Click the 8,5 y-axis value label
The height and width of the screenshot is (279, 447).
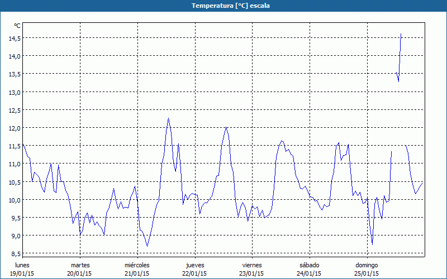[x=14, y=254]
